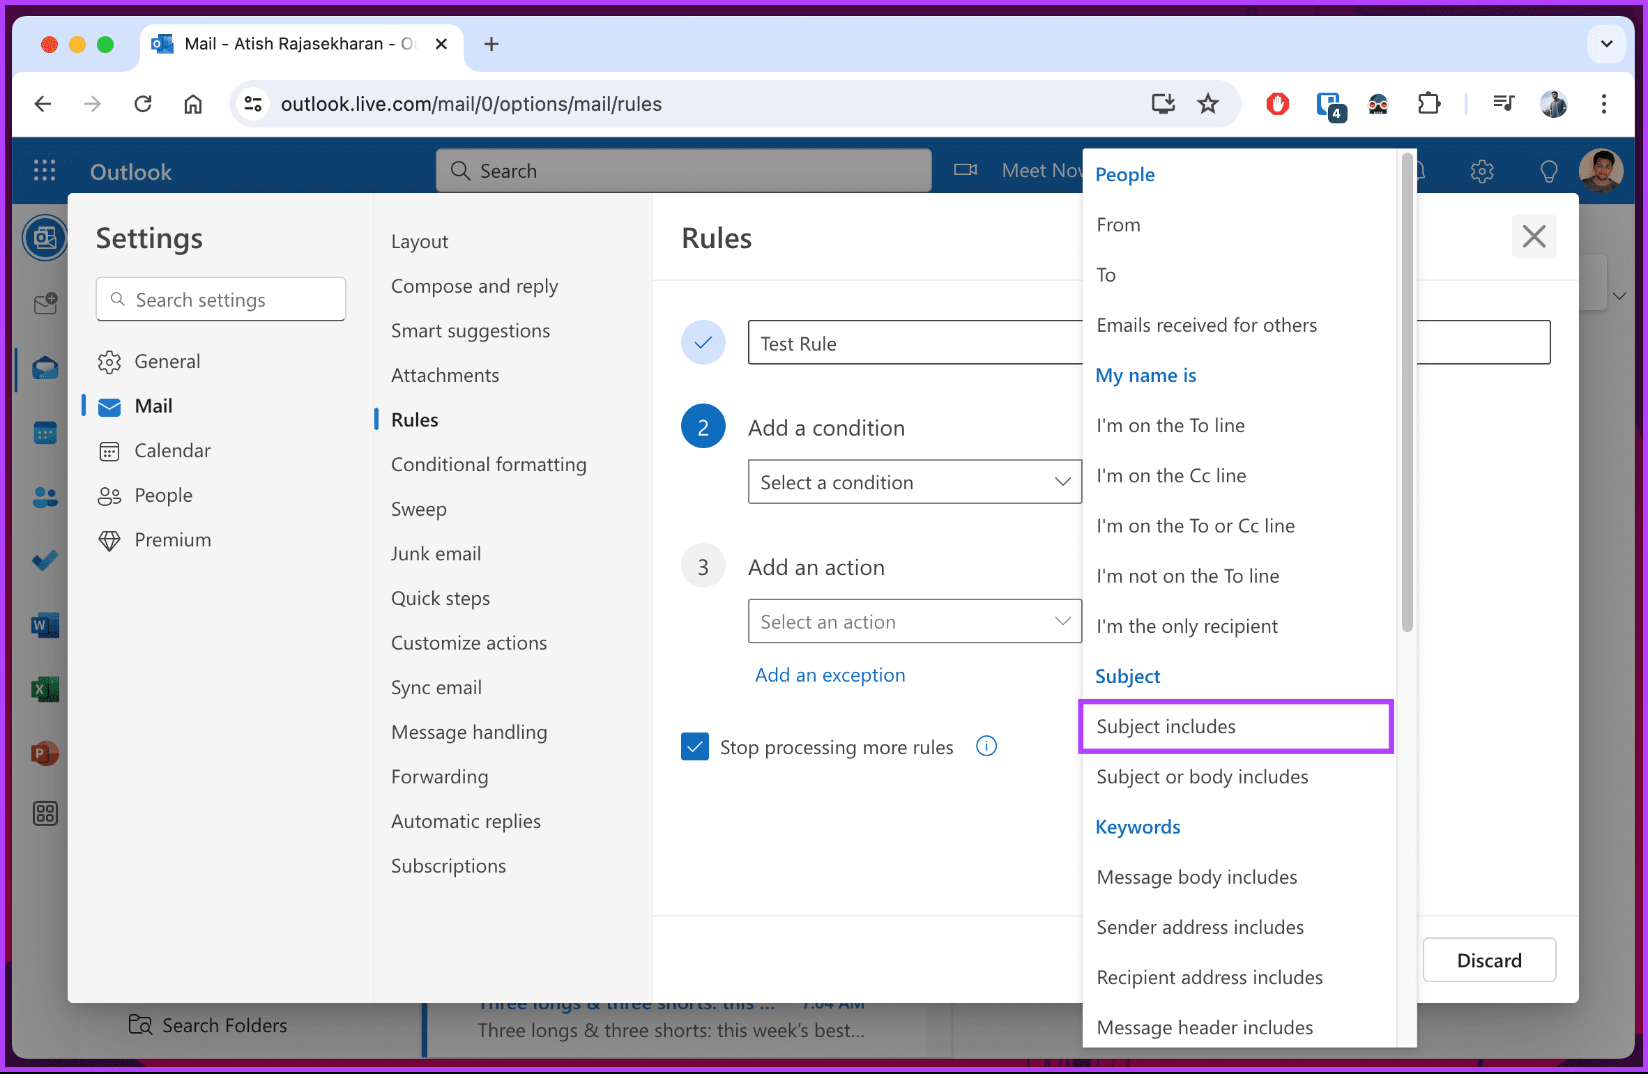The width and height of the screenshot is (1648, 1074).
Task: Select Subject or body includes from the menu
Action: [x=1202, y=776]
